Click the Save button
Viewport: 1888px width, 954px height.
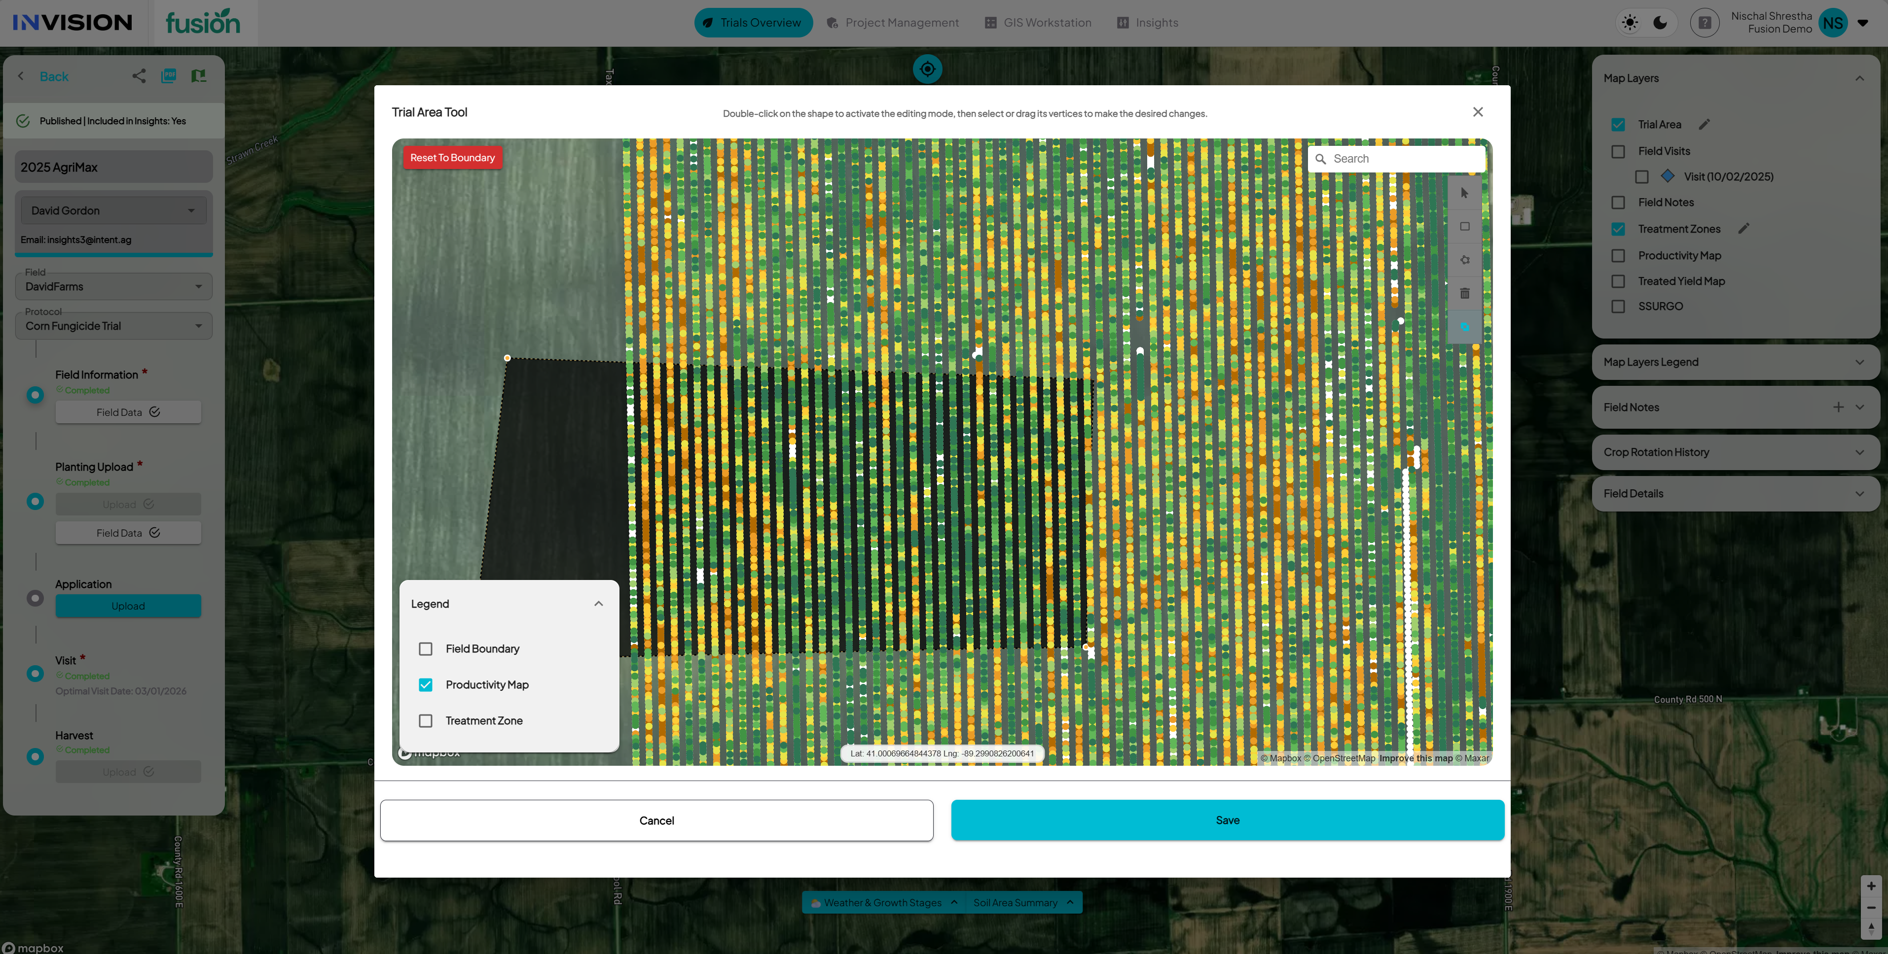click(1227, 820)
